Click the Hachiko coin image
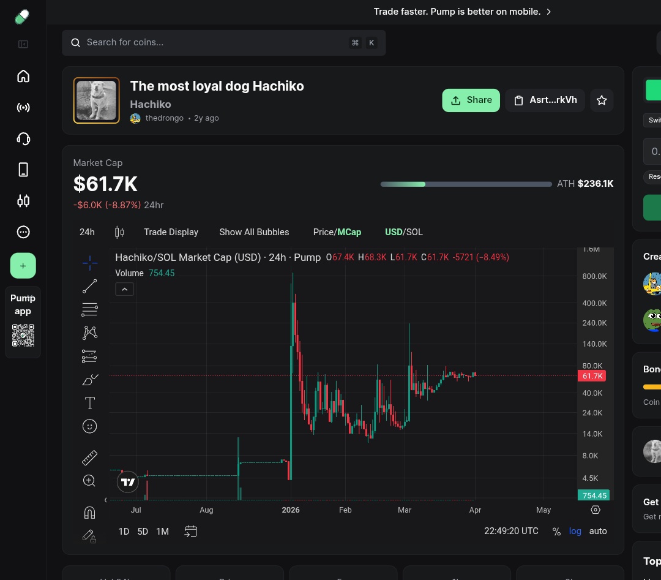Screen dimensions: 661x580 point(97,100)
